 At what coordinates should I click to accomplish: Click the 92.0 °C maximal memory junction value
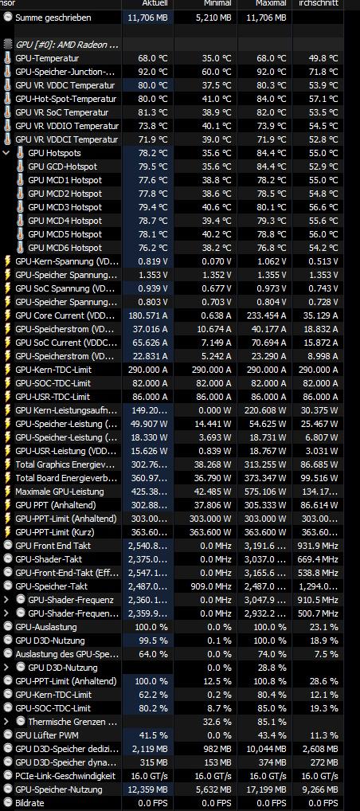[x=271, y=72]
